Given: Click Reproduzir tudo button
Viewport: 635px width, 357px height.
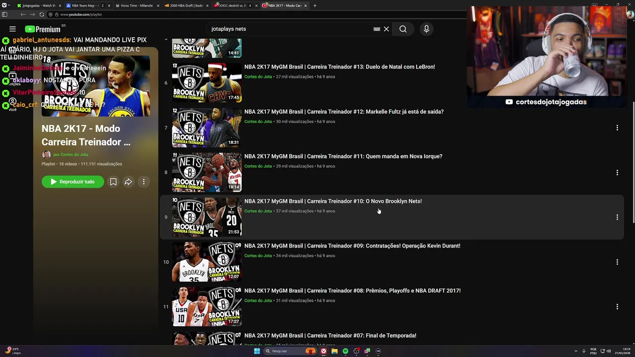Looking at the screenshot, I should pos(72,182).
